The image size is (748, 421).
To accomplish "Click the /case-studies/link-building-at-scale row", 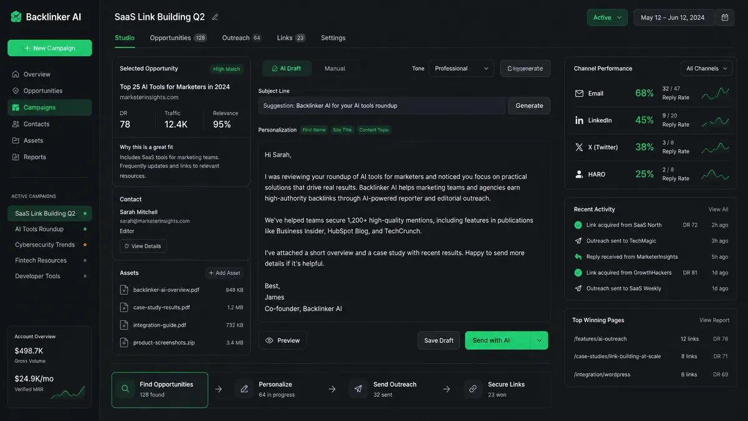I will 651,357.
